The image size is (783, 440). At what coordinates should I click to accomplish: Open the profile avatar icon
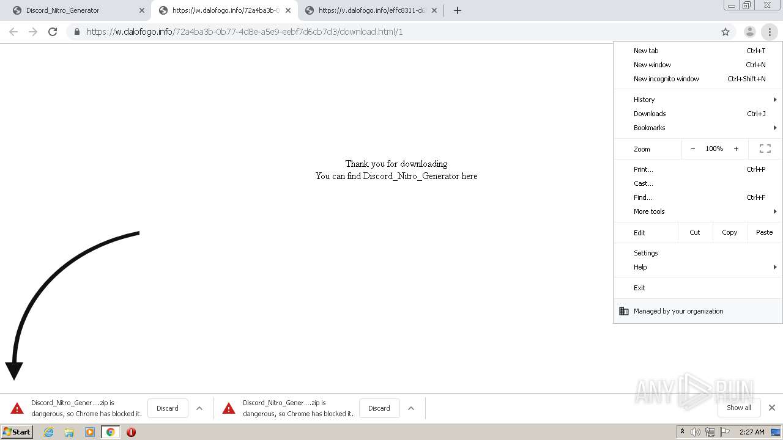[749, 32]
